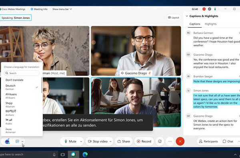Choose Shqip Albanian translation language
The image size is (240, 158).
(22, 104)
